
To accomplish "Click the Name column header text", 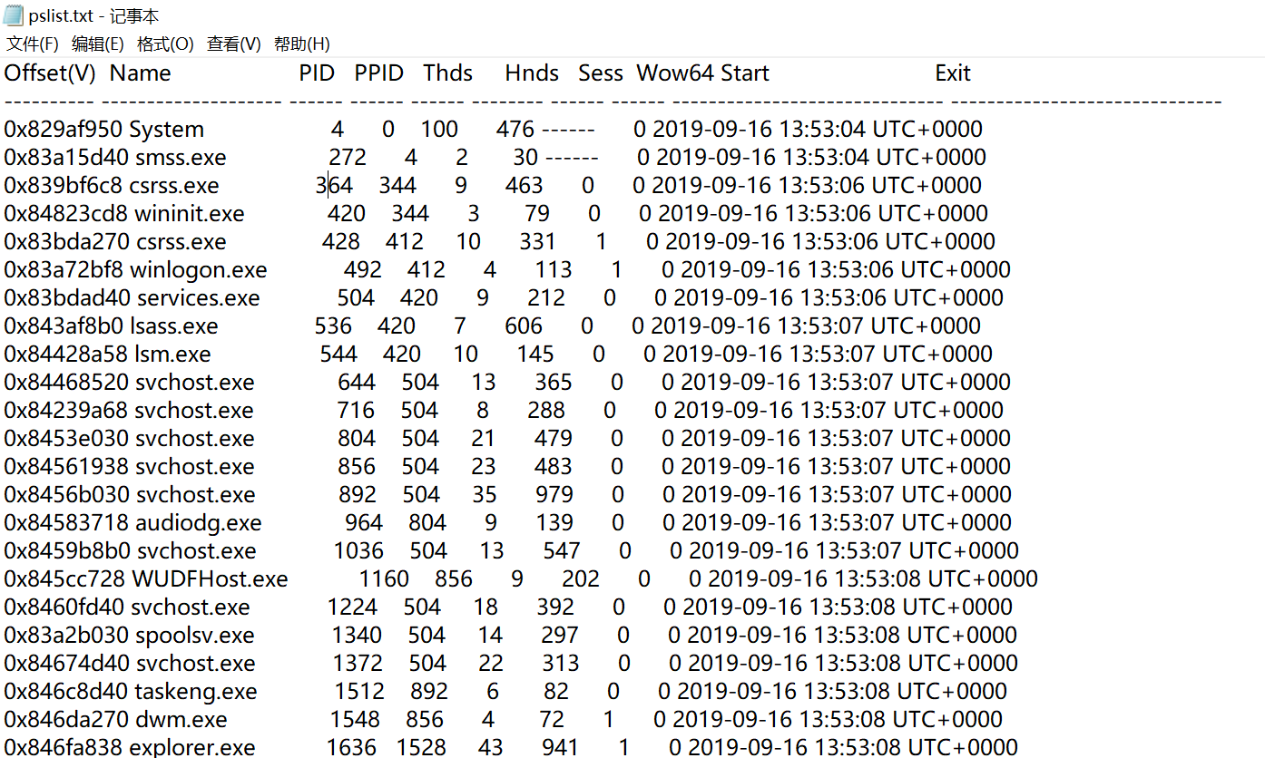I will [141, 73].
